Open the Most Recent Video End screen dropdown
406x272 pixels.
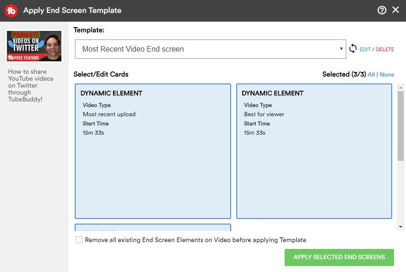pyautogui.click(x=210, y=49)
